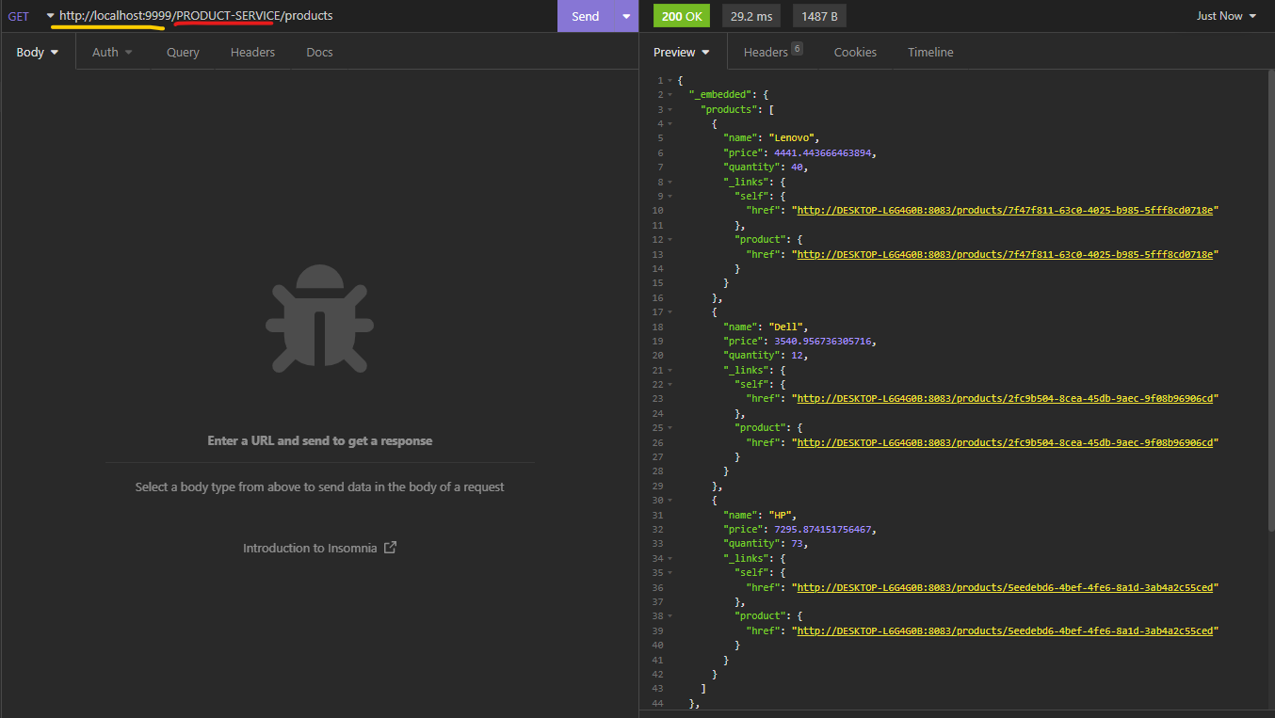Open the Body type dropdown
The image size is (1275, 718).
click(37, 52)
